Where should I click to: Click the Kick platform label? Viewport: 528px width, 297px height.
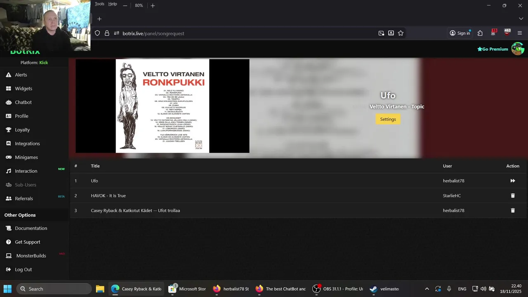point(43,63)
